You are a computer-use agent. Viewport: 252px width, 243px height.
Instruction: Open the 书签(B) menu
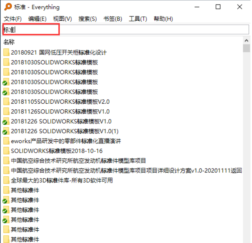click(x=113, y=19)
